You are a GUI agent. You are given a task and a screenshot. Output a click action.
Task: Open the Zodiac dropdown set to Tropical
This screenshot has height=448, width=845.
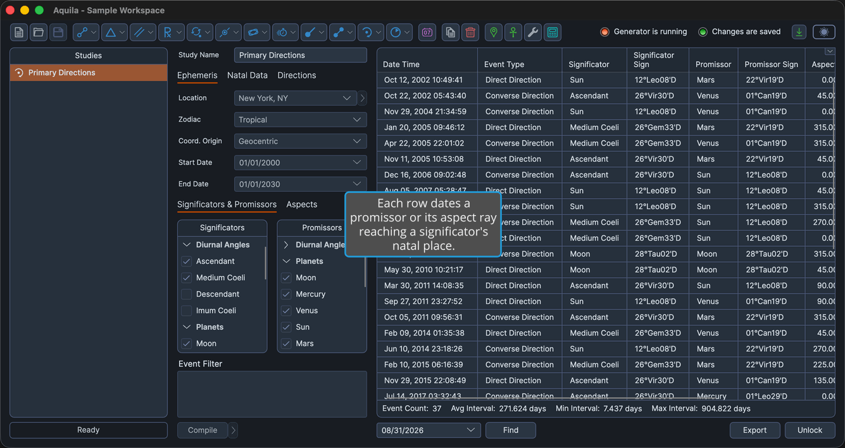click(x=301, y=120)
